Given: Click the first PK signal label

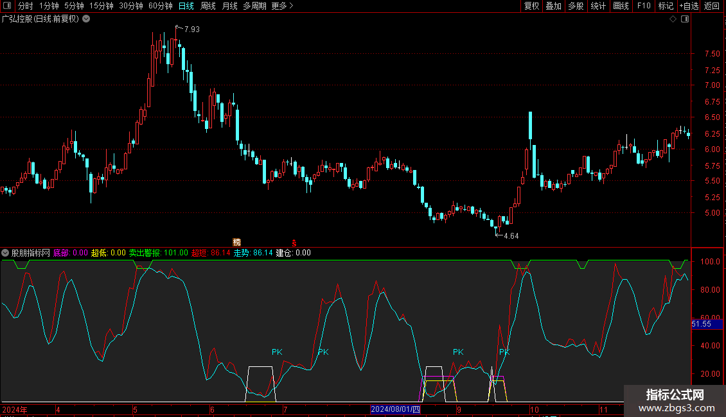Looking at the screenshot, I should [277, 352].
